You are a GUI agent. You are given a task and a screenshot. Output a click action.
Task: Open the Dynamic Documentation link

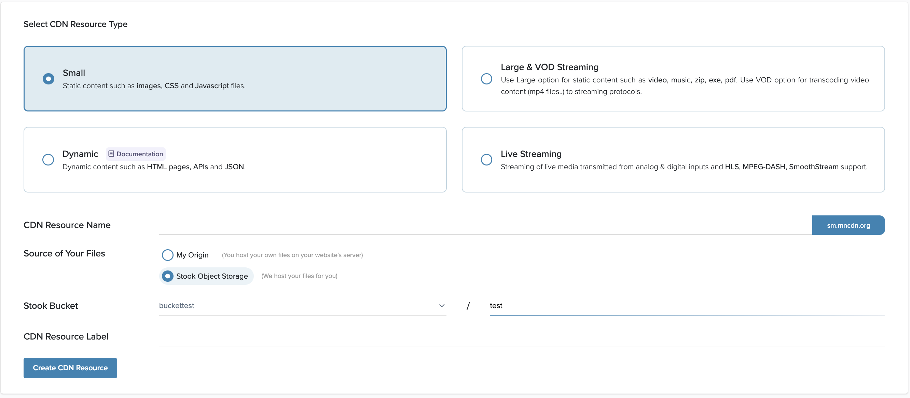click(139, 154)
